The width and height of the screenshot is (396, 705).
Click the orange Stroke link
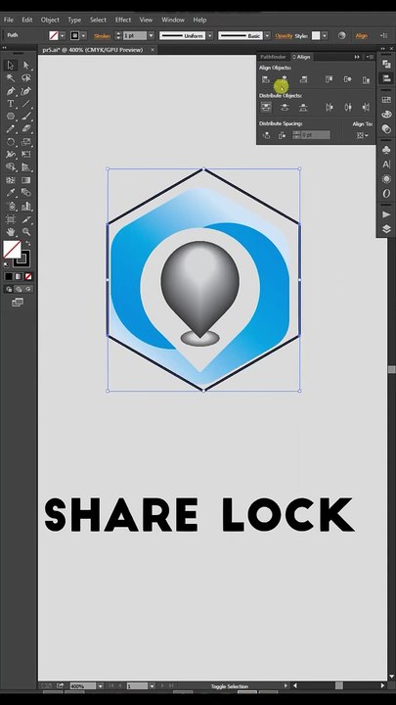pos(102,36)
